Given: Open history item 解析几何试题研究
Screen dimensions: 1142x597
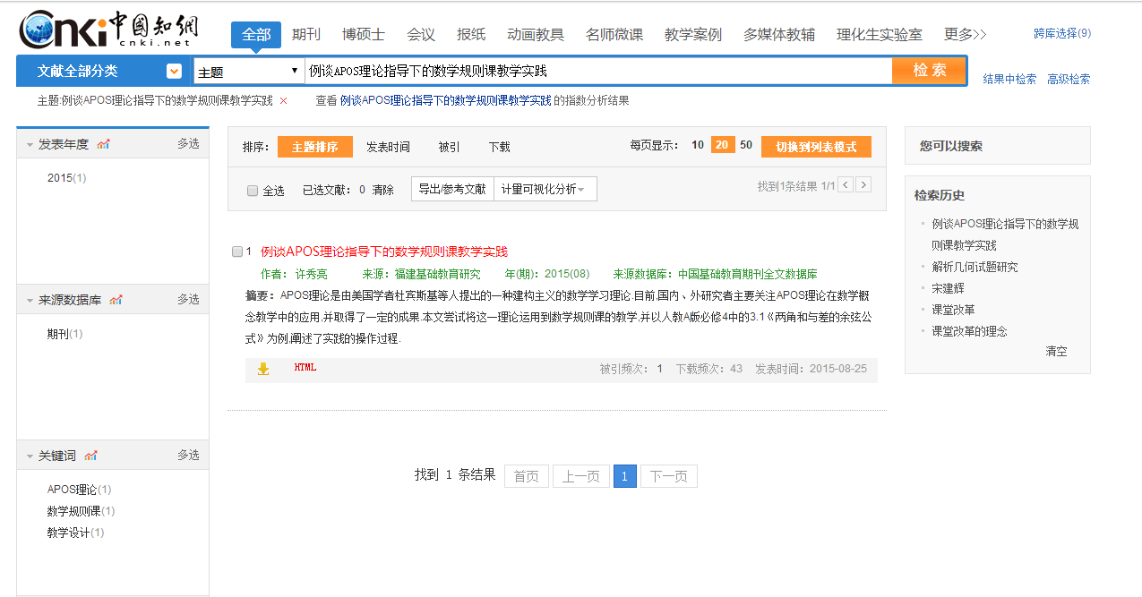Looking at the screenshot, I should [975, 267].
